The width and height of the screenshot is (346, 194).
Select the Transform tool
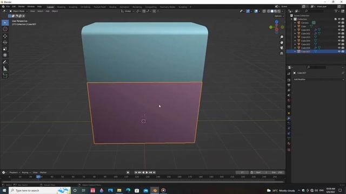point(5,55)
